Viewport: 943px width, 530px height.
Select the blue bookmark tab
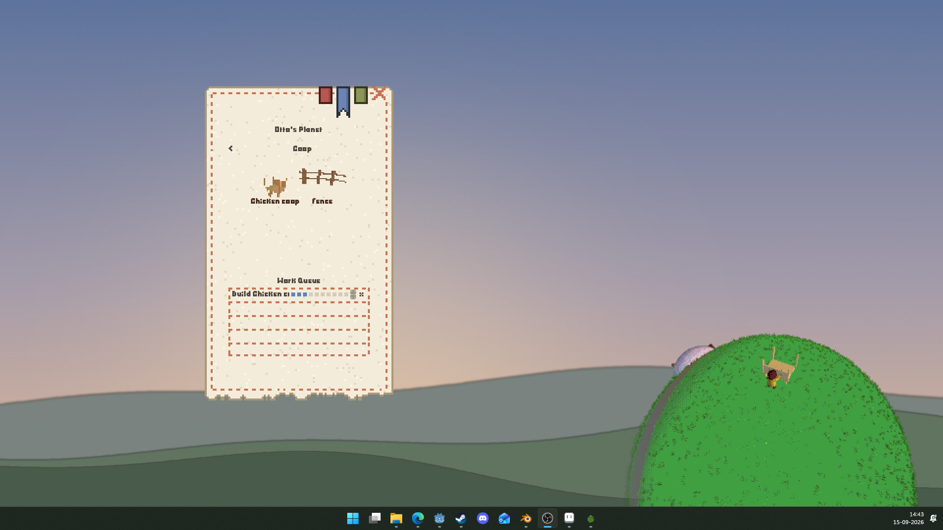pyautogui.click(x=343, y=102)
